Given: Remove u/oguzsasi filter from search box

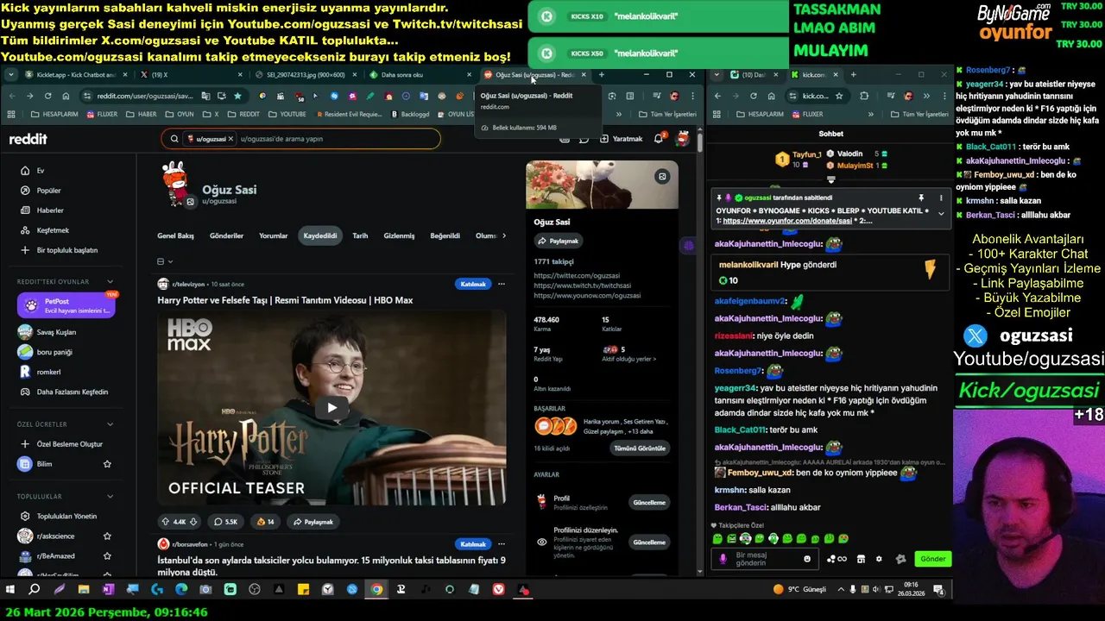Looking at the screenshot, I should click(x=230, y=139).
